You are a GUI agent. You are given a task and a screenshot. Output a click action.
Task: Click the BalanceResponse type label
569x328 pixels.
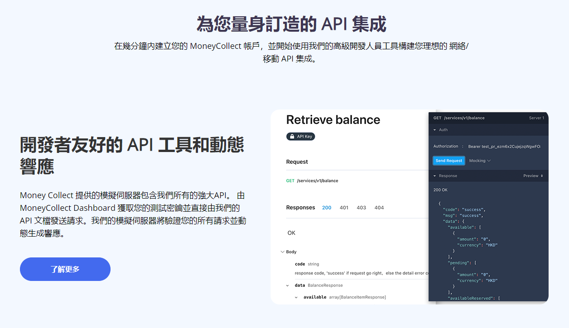325,285
